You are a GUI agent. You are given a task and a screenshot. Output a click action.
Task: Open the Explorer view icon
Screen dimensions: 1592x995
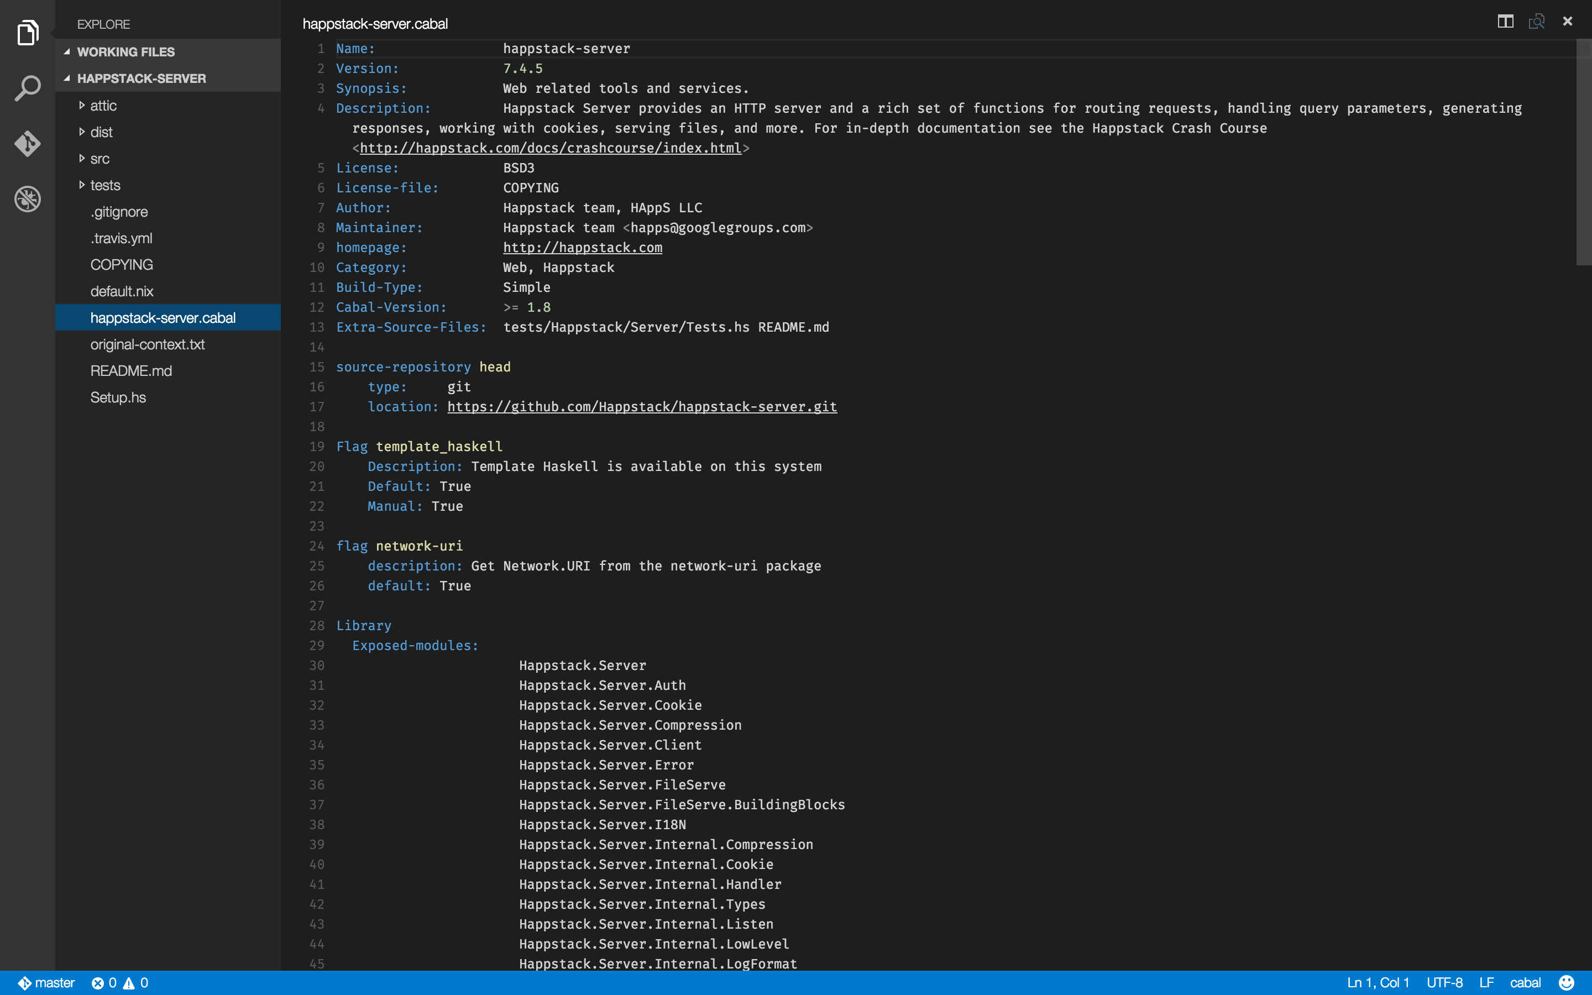coord(28,33)
